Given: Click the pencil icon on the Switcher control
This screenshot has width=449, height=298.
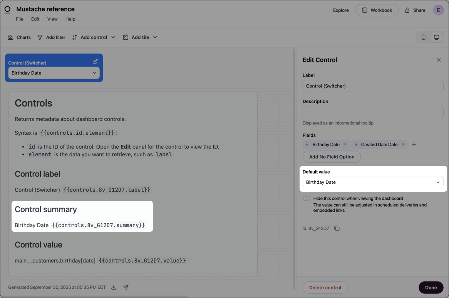Looking at the screenshot, I should (x=95, y=61).
